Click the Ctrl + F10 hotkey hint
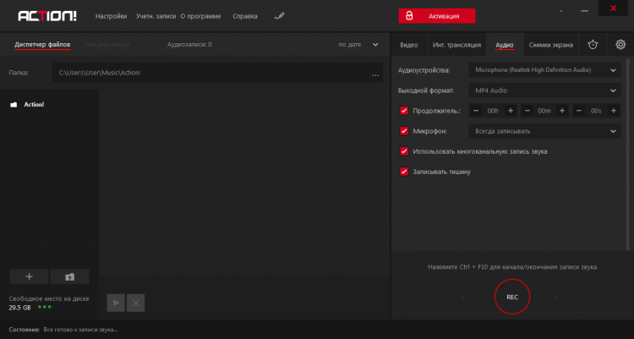The height and width of the screenshot is (339, 634). [512, 267]
